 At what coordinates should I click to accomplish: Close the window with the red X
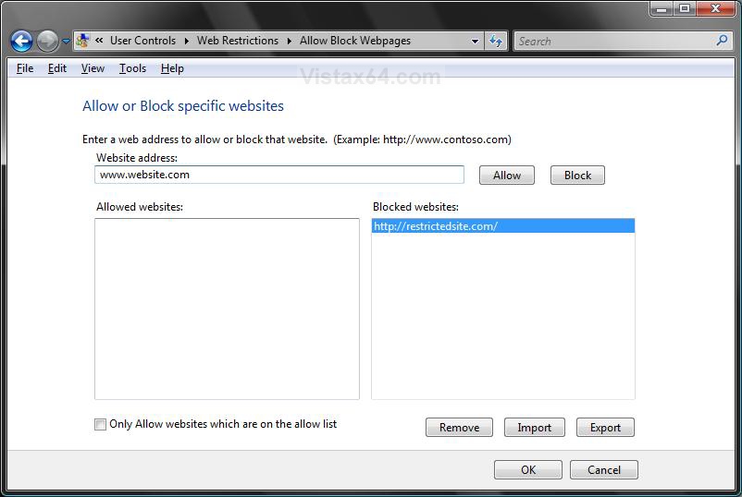point(716,8)
